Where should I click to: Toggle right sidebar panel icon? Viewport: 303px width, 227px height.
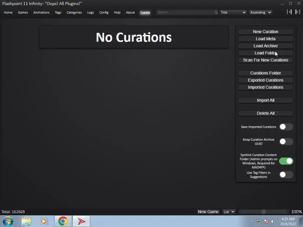298,12
